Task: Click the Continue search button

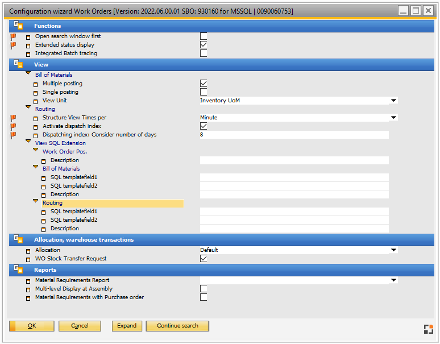Action: coord(177,326)
